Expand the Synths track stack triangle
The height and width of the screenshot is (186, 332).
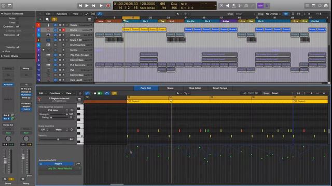point(44,50)
